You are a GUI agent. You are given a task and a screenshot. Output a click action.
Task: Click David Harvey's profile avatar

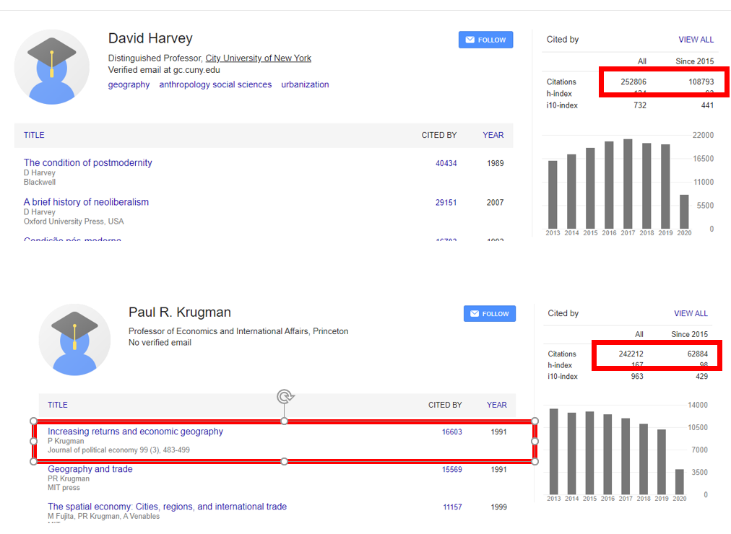(52, 67)
